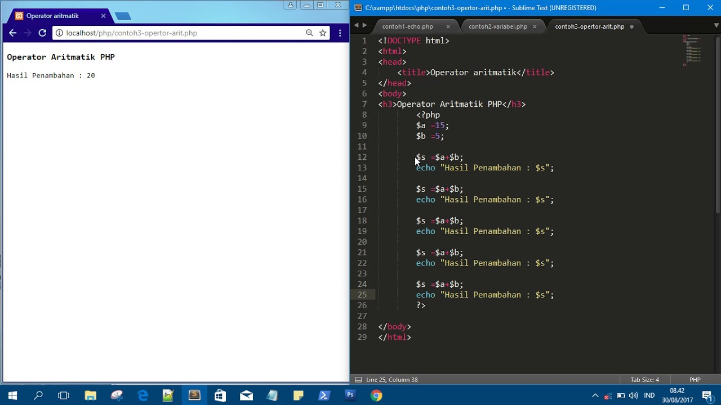Click the Chrome taskbar icon
This screenshot has height=405, width=721.
376,395
